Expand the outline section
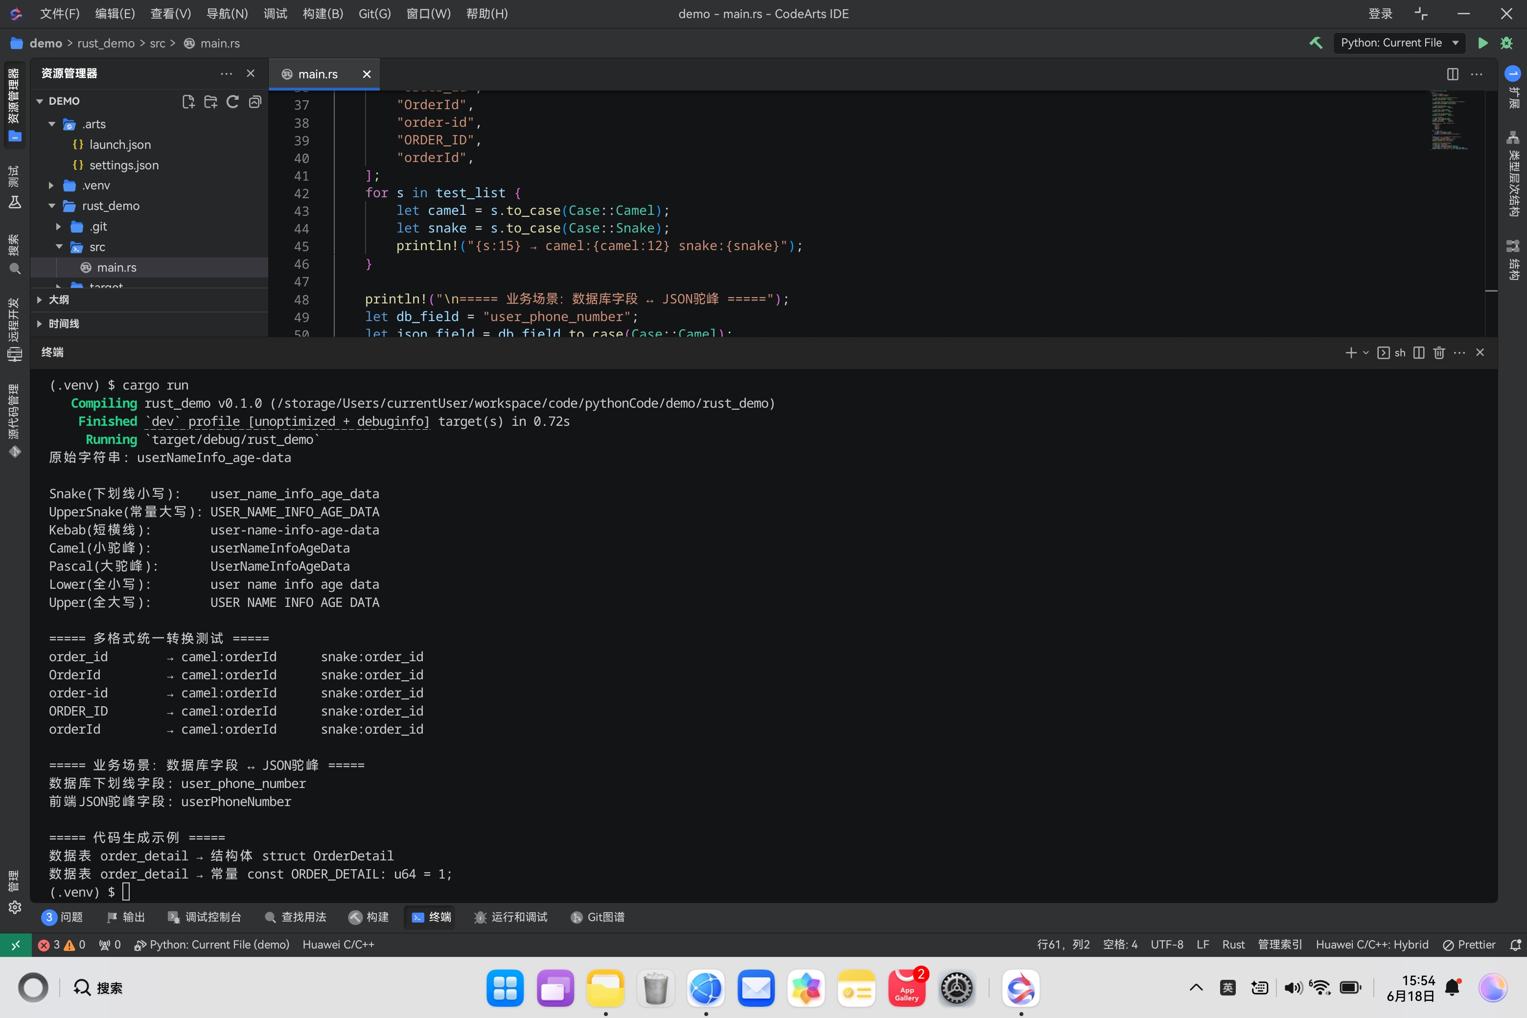Viewport: 1527px width, 1018px height. click(149, 300)
